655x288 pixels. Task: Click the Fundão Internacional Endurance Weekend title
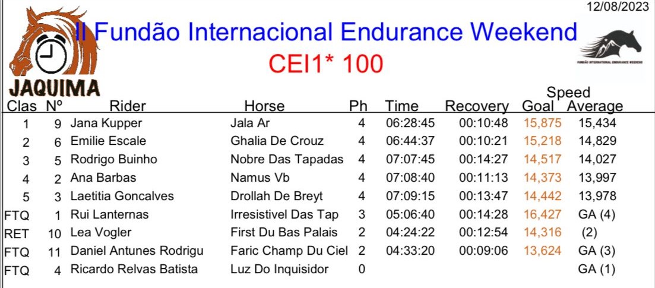coord(326,31)
